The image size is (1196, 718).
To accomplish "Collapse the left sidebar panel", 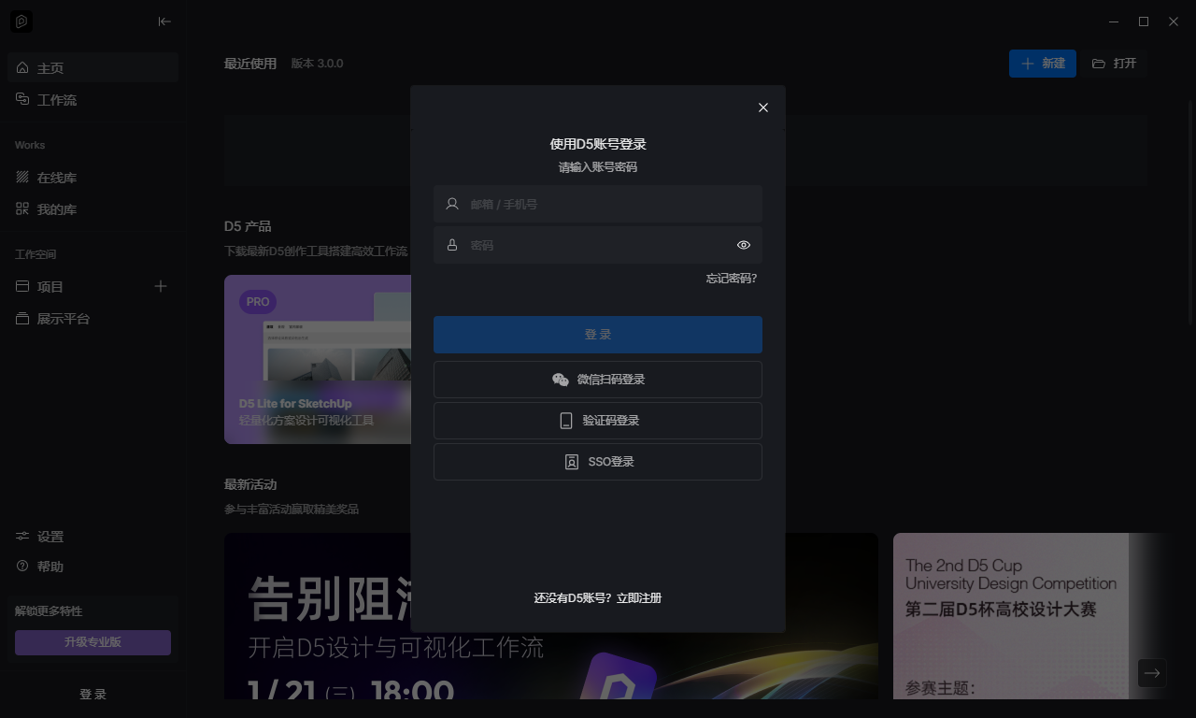I will 164,22.
